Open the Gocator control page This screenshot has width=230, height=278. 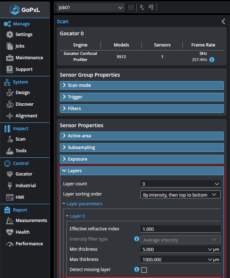24,174
